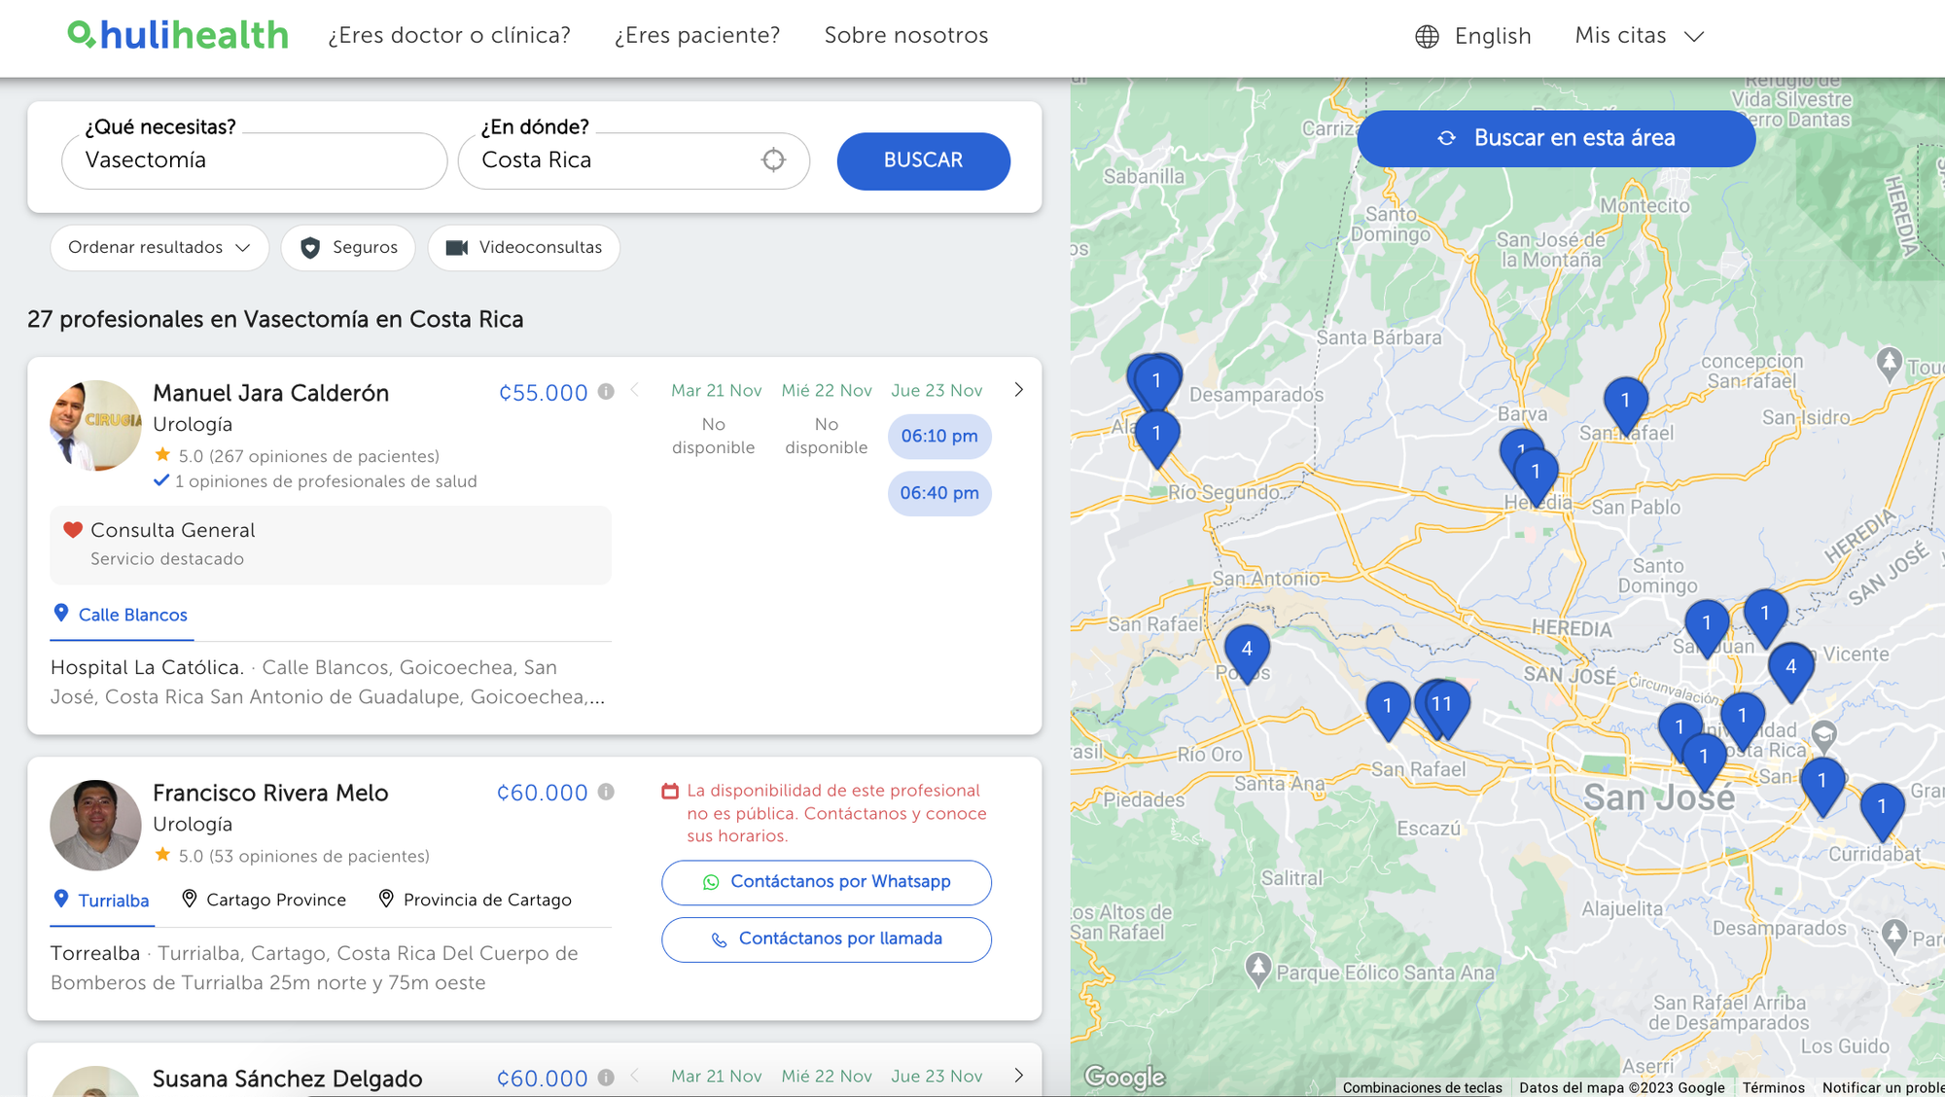Click Contáctanos por Whatsapp button

click(x=827, y=882)
